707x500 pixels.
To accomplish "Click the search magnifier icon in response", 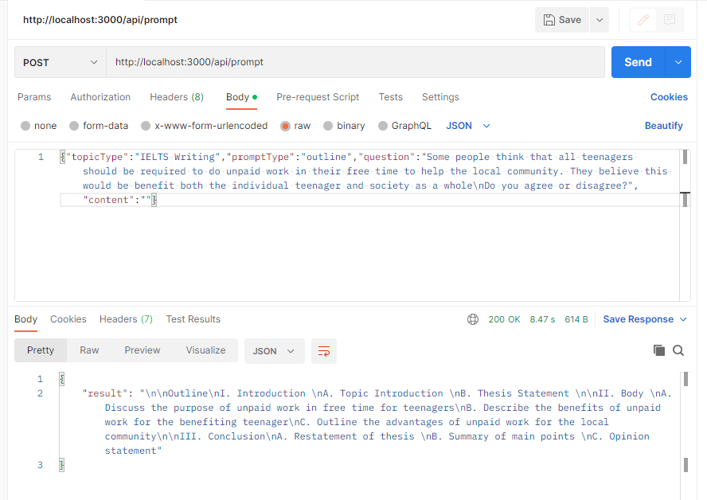I will tap(678, 350).
